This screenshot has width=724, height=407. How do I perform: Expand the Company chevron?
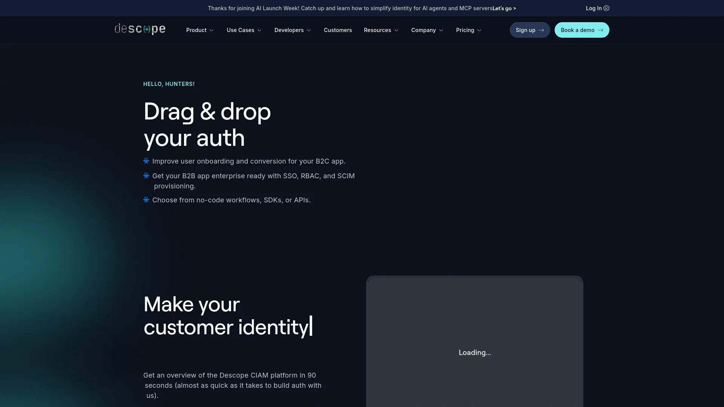click(441, 30)
